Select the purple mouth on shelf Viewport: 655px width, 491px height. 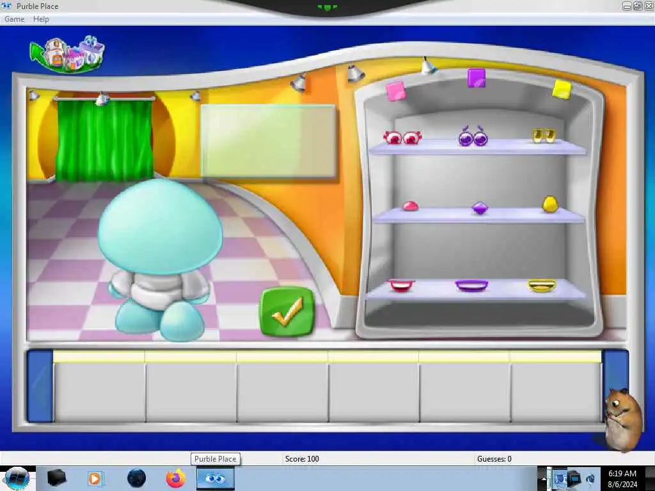click(x=471, y=286)
